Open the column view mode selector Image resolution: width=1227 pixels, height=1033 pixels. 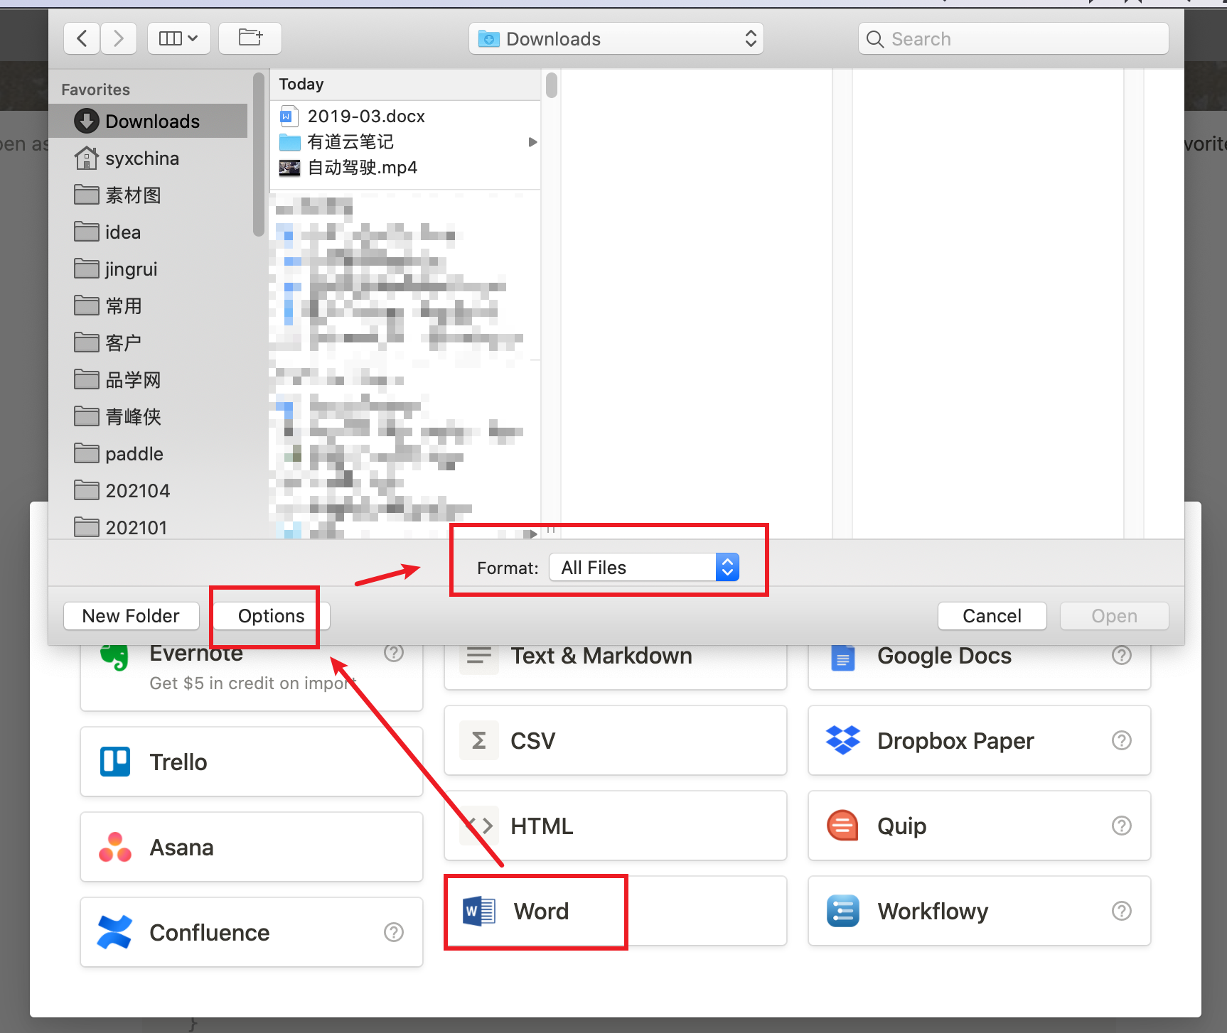178,38
